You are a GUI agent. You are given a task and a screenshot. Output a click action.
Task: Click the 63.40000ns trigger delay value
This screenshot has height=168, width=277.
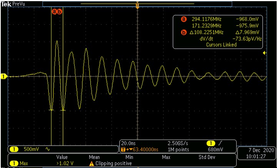click(146, 150)
